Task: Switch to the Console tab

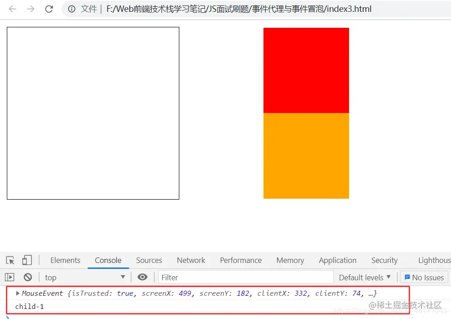Action: pyautogui.click(x=108, y=260)
